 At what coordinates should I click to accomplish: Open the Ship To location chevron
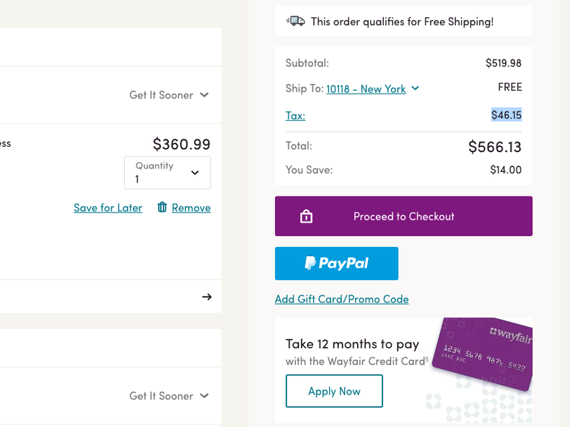(x=415, y=89)
